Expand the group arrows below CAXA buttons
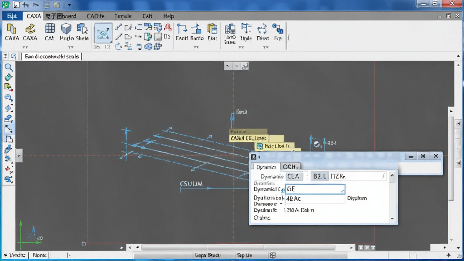 pos(25,47)
